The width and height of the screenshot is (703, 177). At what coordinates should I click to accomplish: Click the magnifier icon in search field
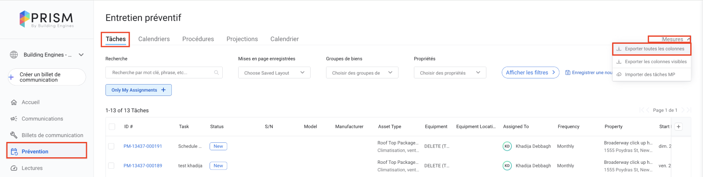(x=216, y=73)
